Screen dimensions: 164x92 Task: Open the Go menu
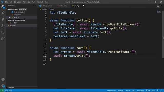pyautogui.click(x=29, y=2)
